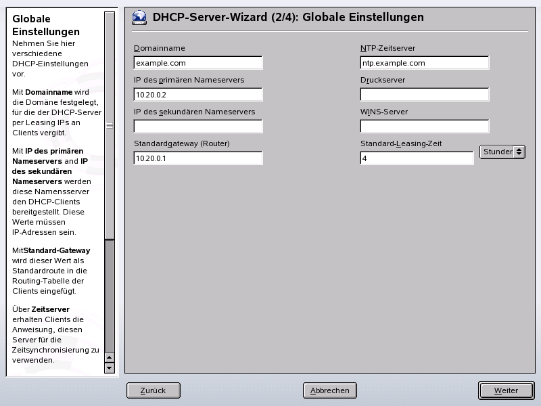Click the empty Druckserver field
The width and height of the screenshot is (541, 406).
click(425, 94)
